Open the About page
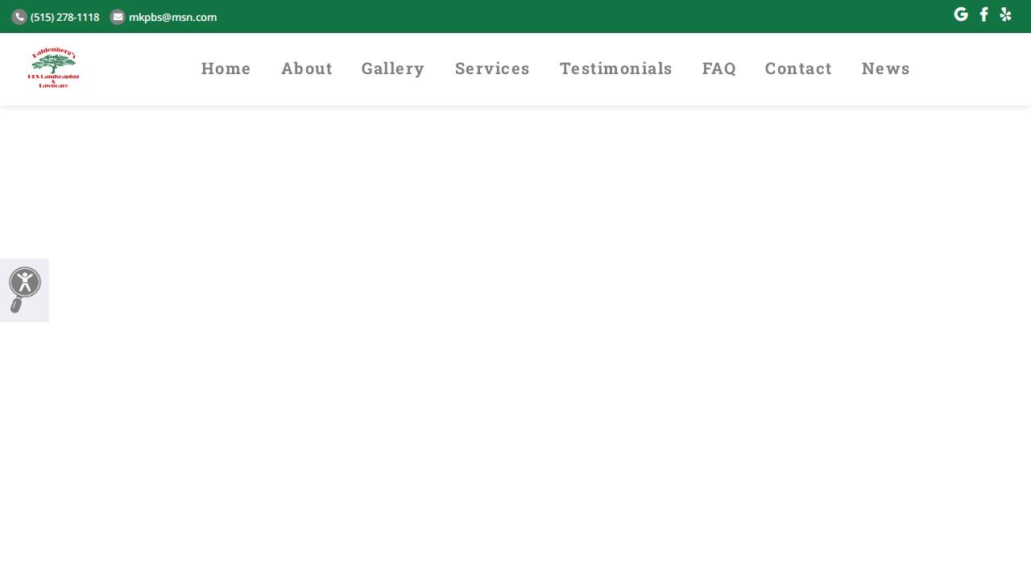1031x580 pixels. (x=307, y=68)
